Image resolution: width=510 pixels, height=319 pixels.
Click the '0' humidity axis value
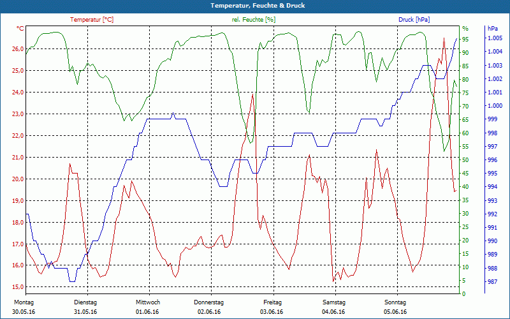click(x=464, y=294)
